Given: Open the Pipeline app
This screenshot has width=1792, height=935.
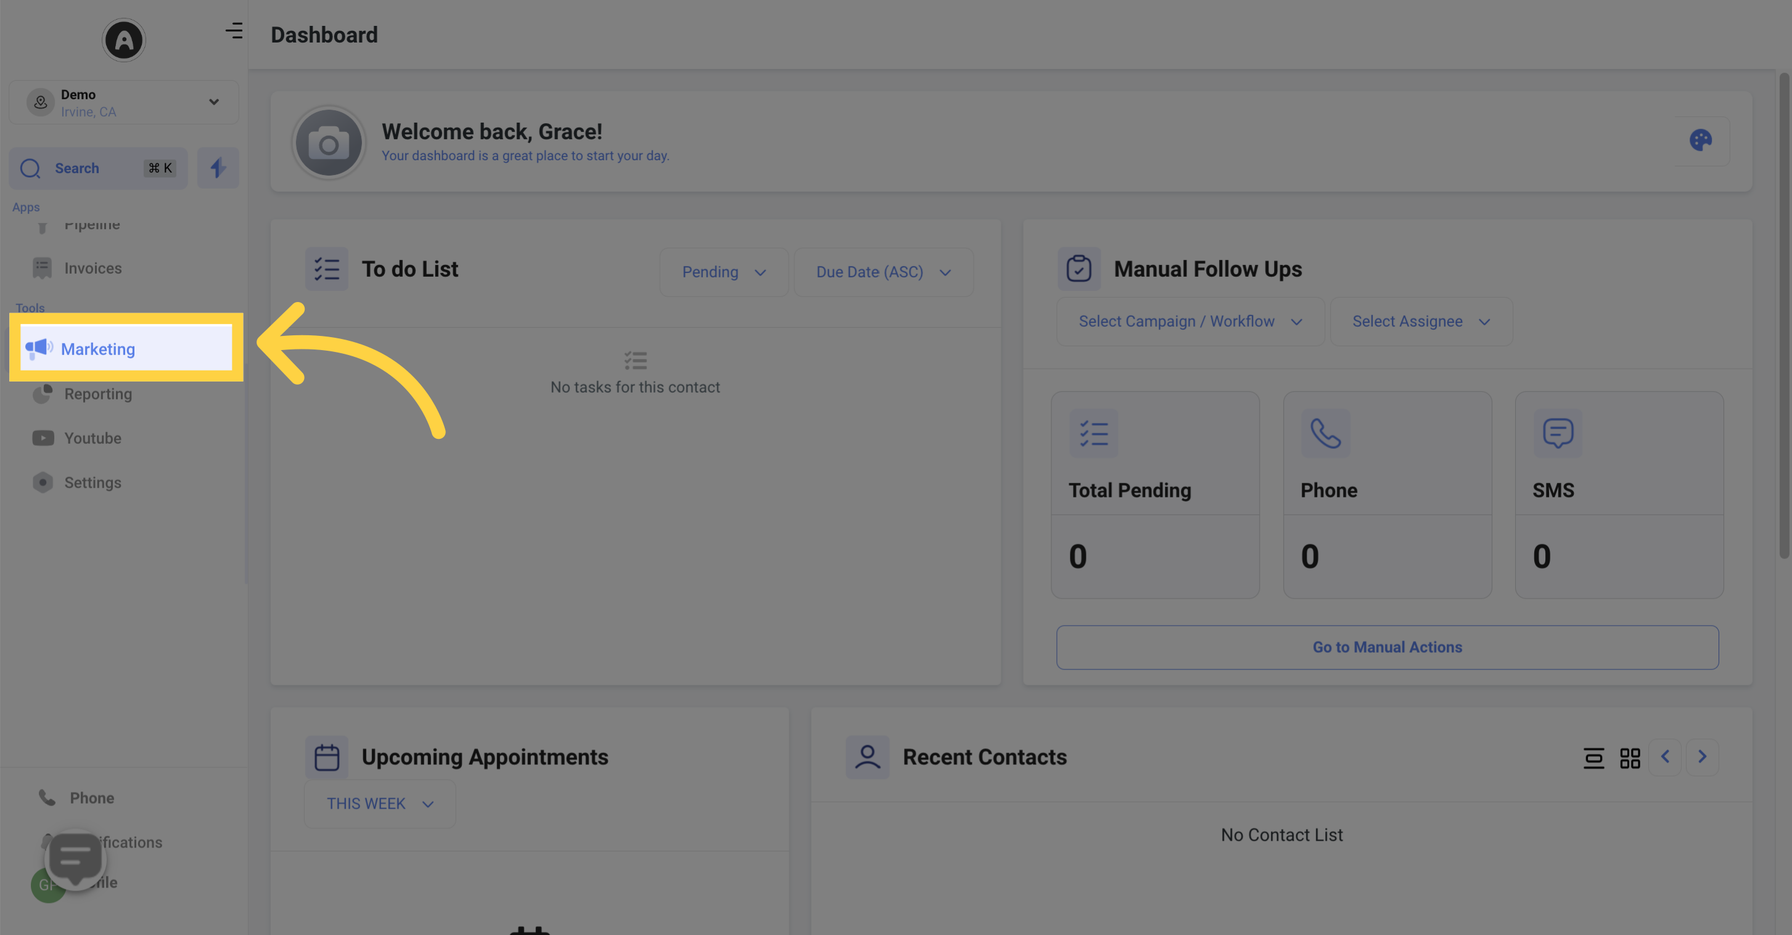Looking at the screenshot, I should [x=91, y=225].
